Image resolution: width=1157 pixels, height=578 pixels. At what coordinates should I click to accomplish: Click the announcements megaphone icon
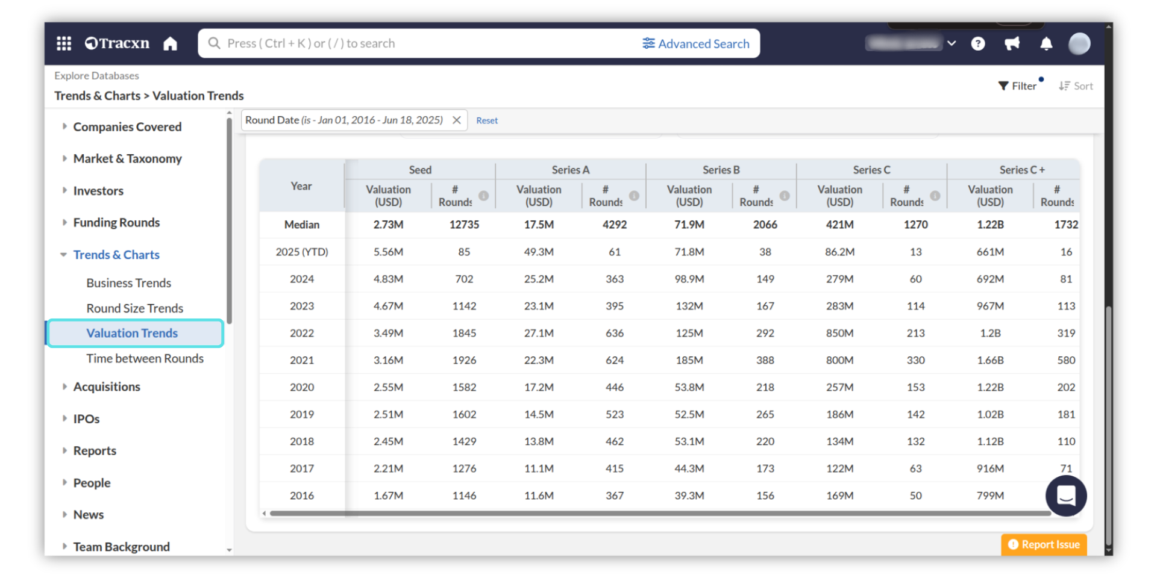[1012, 43]
